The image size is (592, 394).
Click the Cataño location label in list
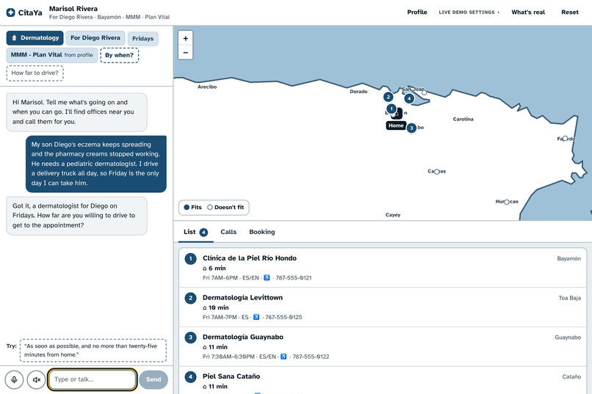[571, 376]
